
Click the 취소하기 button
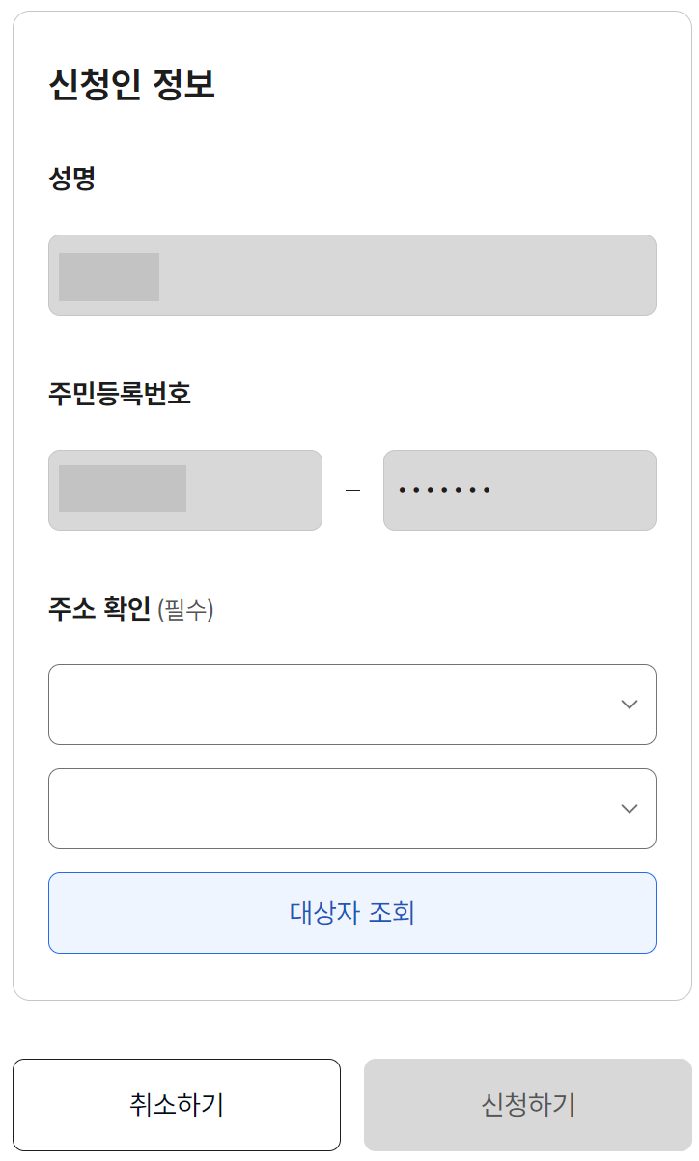point(177,1104)
